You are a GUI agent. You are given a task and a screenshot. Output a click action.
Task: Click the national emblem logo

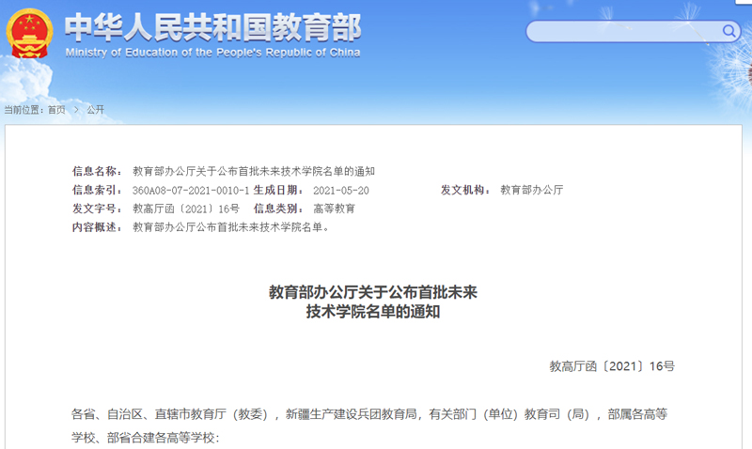coord(29,34)
